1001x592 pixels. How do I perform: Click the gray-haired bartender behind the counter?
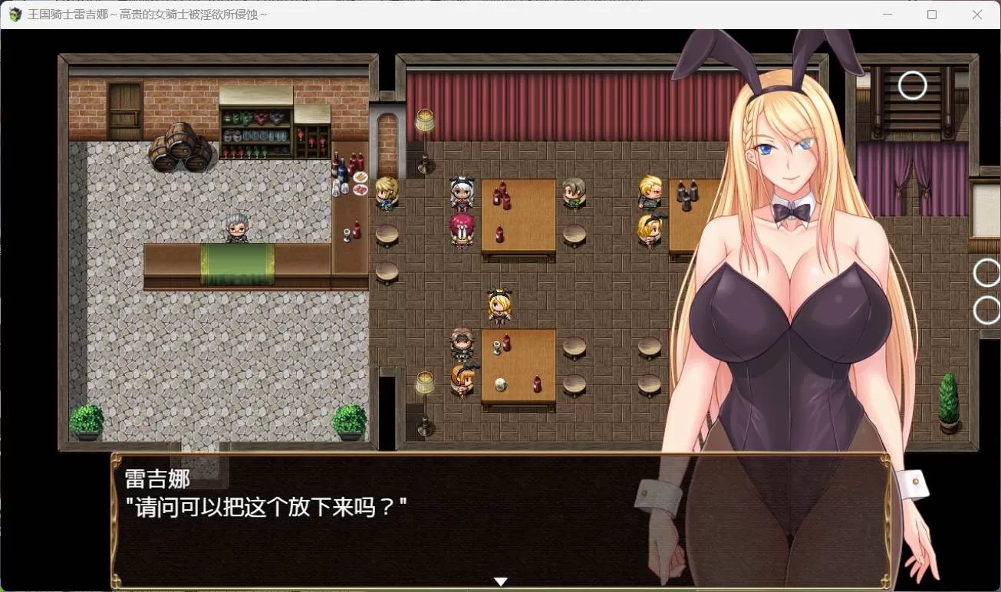[x=236, y=228]
